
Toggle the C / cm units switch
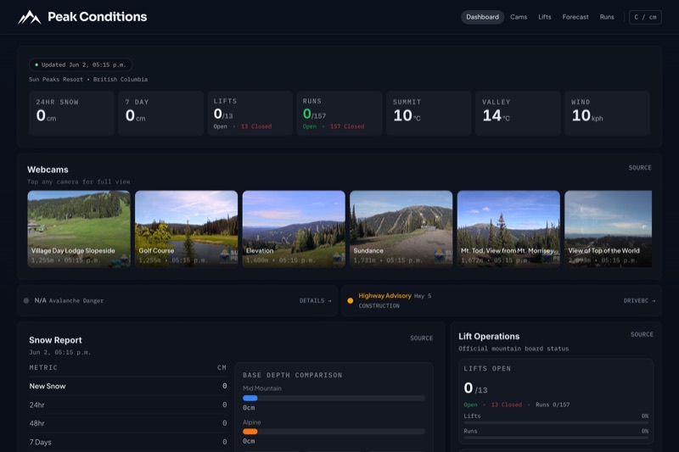click(x=645, y=17)
